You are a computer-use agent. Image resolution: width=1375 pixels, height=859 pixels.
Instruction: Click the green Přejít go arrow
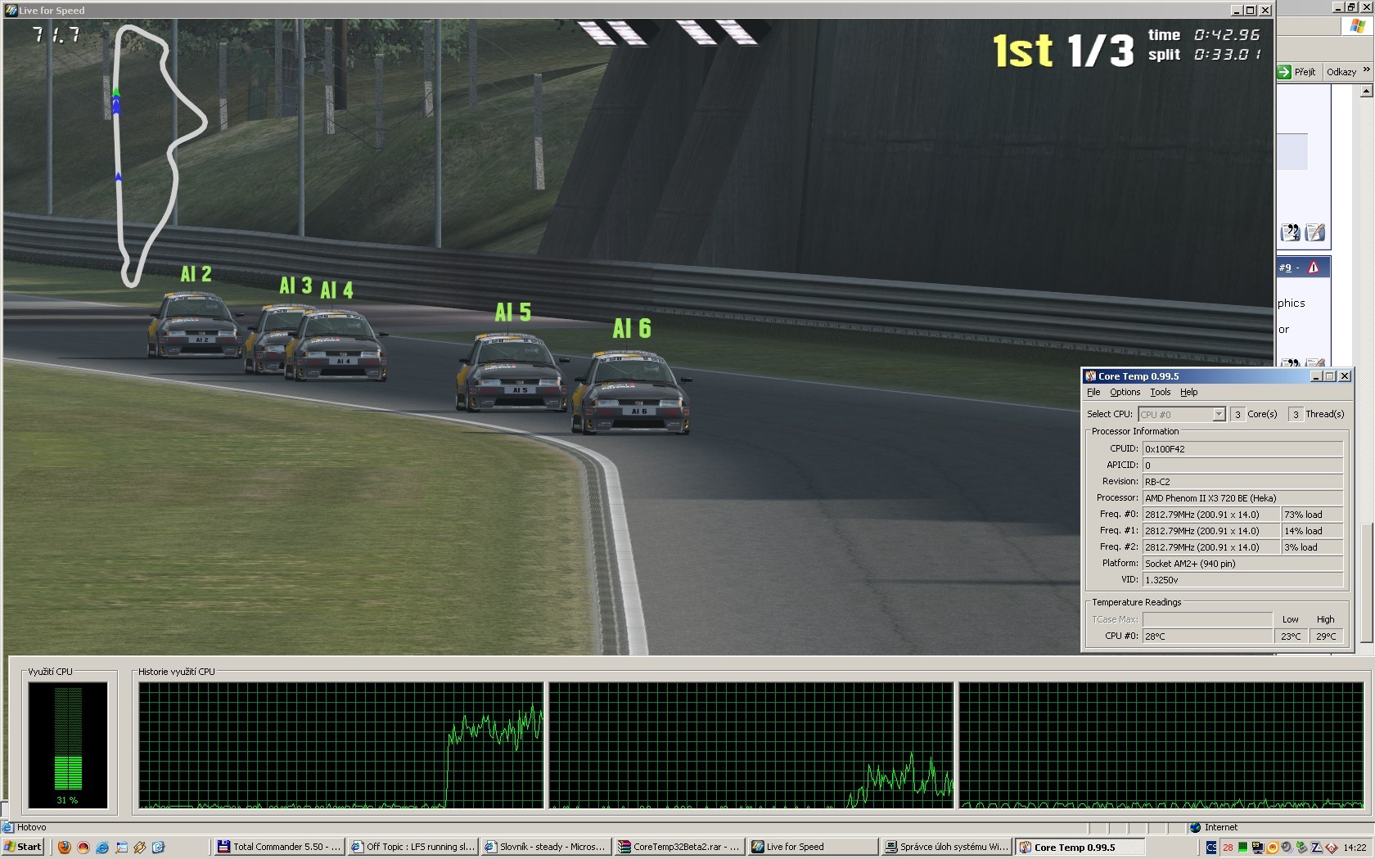[x=1285, y=72]
